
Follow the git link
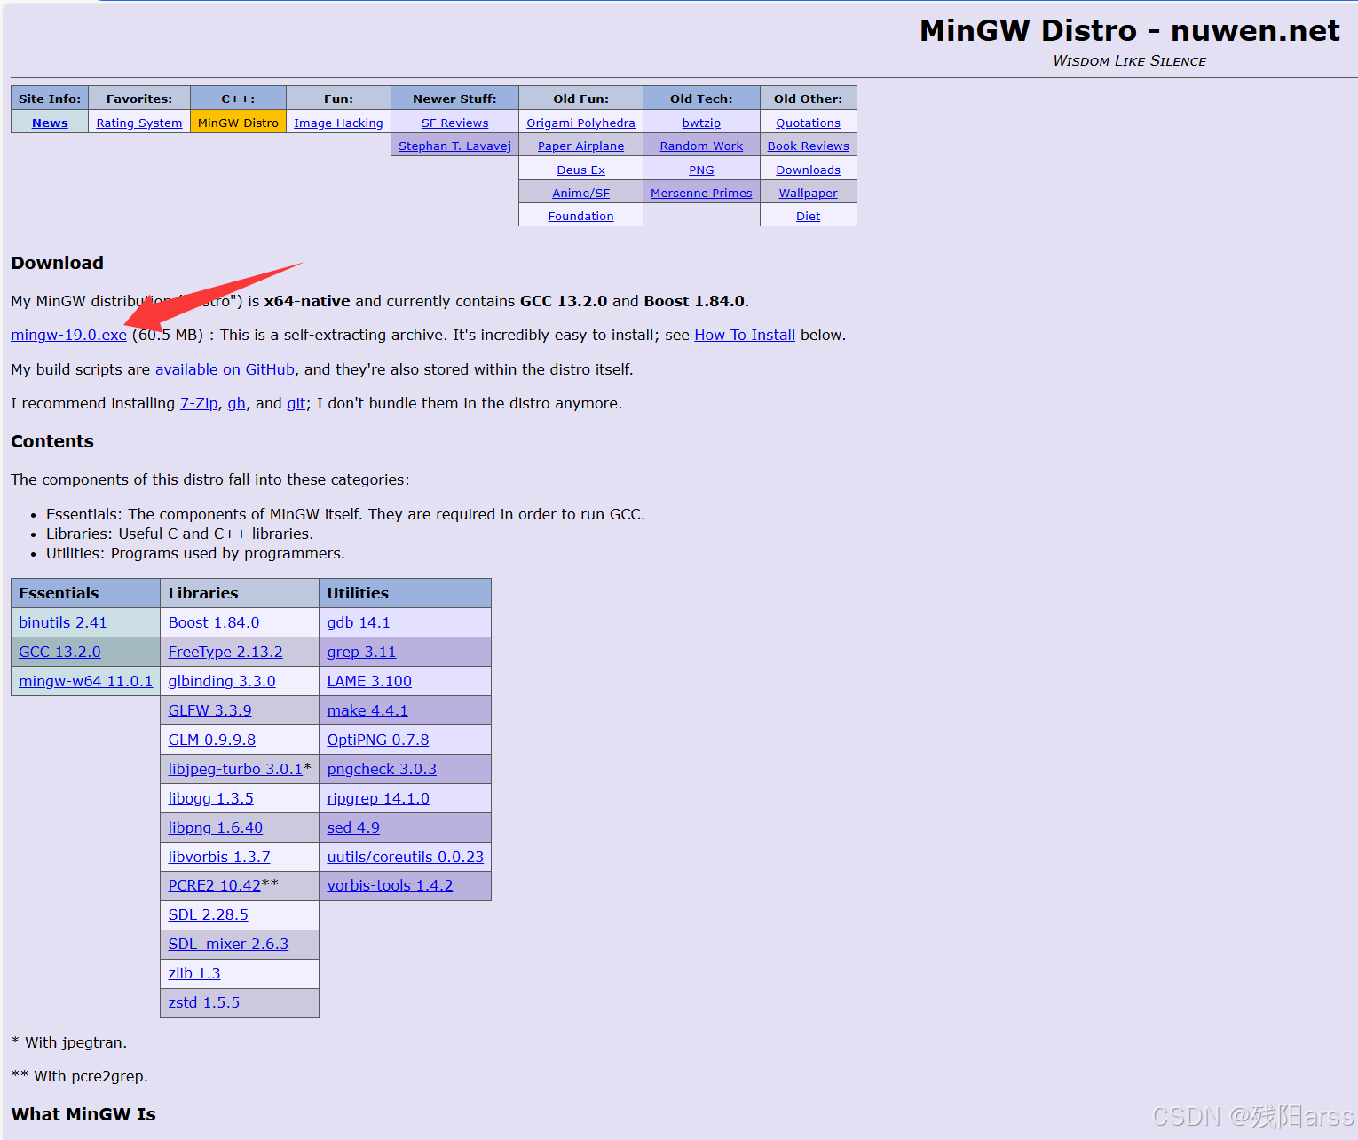296,403
